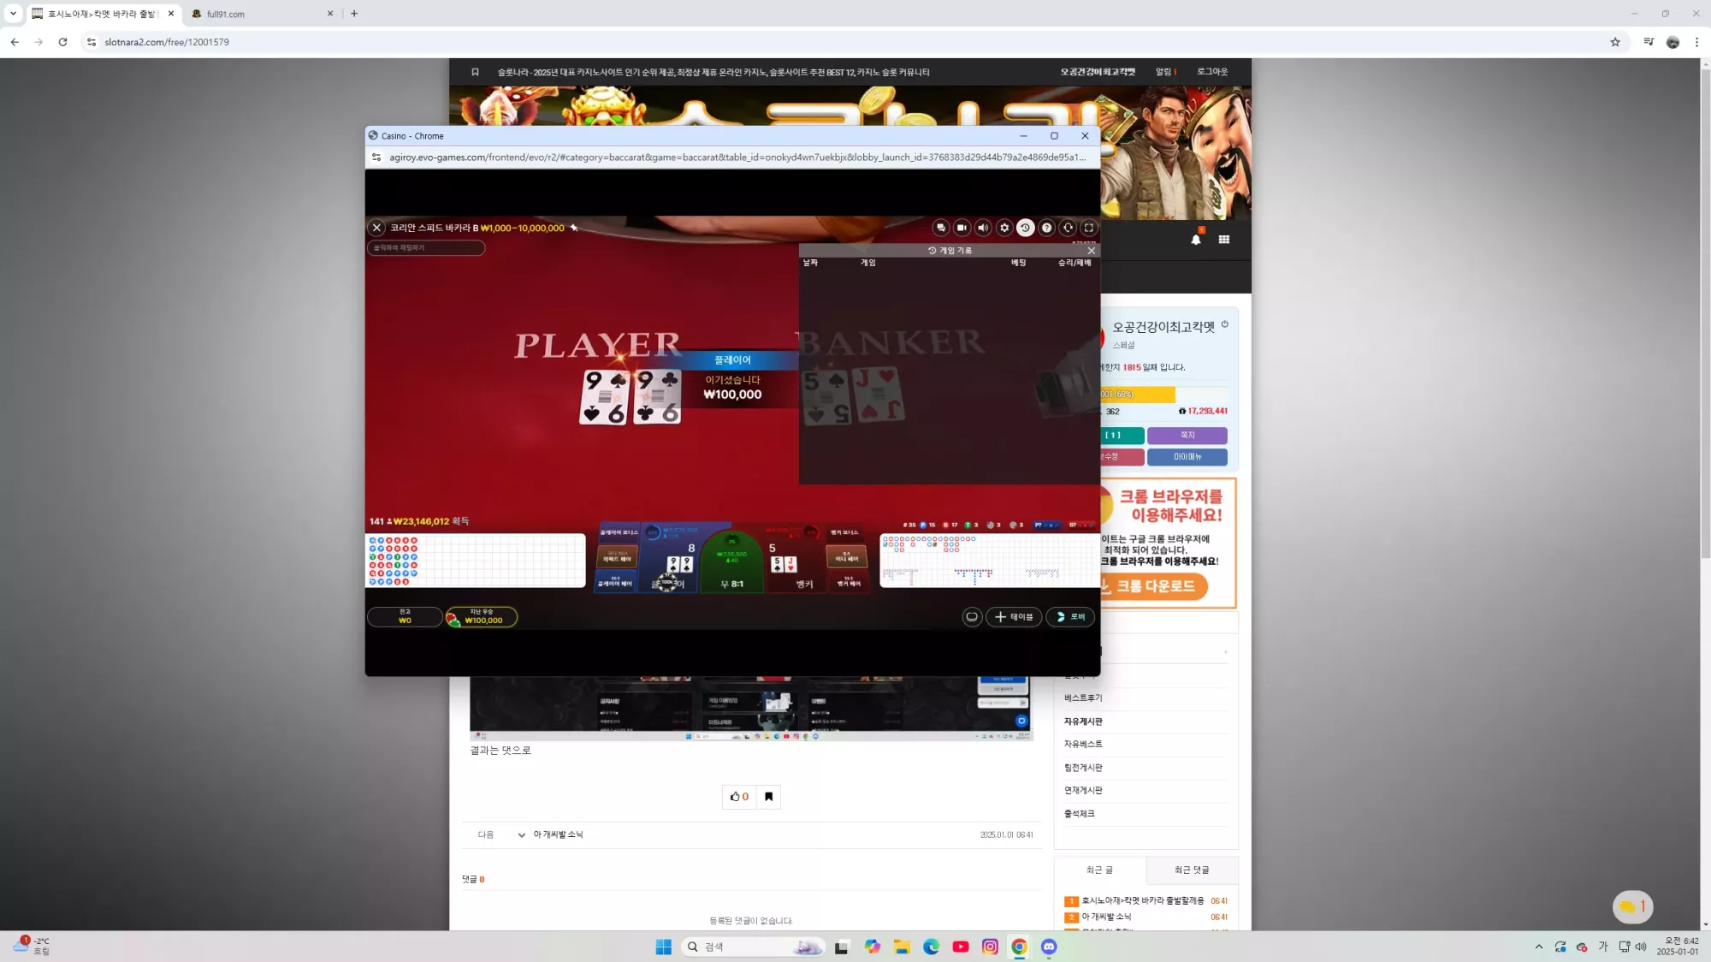The width and height of the screenshot is (1711, 962).
Task: Click the 크롬 다운로드 download button
Action: click(x=1154, y=586)
